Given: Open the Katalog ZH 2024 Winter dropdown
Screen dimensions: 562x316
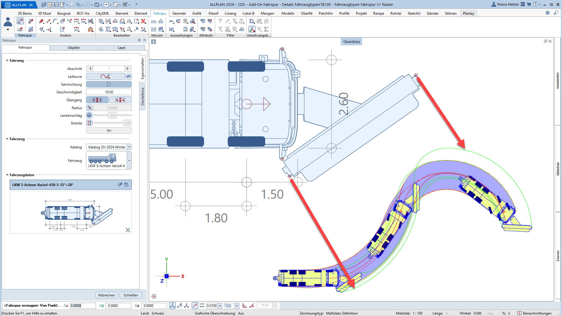Looking at the screenshot, I should click(129, 147).
